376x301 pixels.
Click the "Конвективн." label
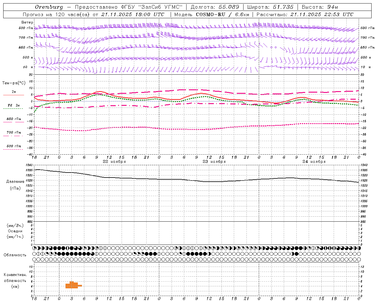(x=15, y=275)
